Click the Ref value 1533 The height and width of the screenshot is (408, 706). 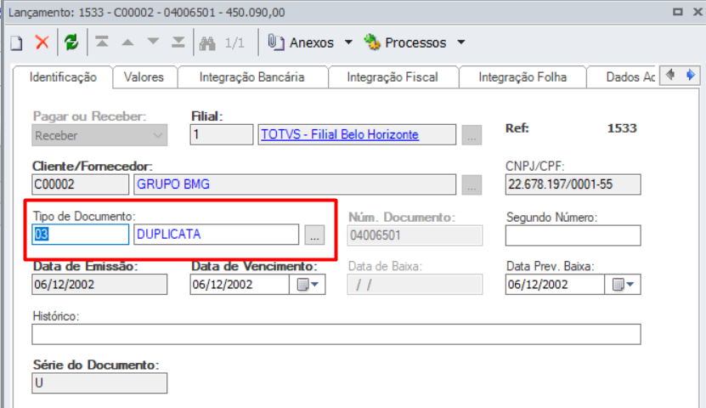[x=622, y=128]
